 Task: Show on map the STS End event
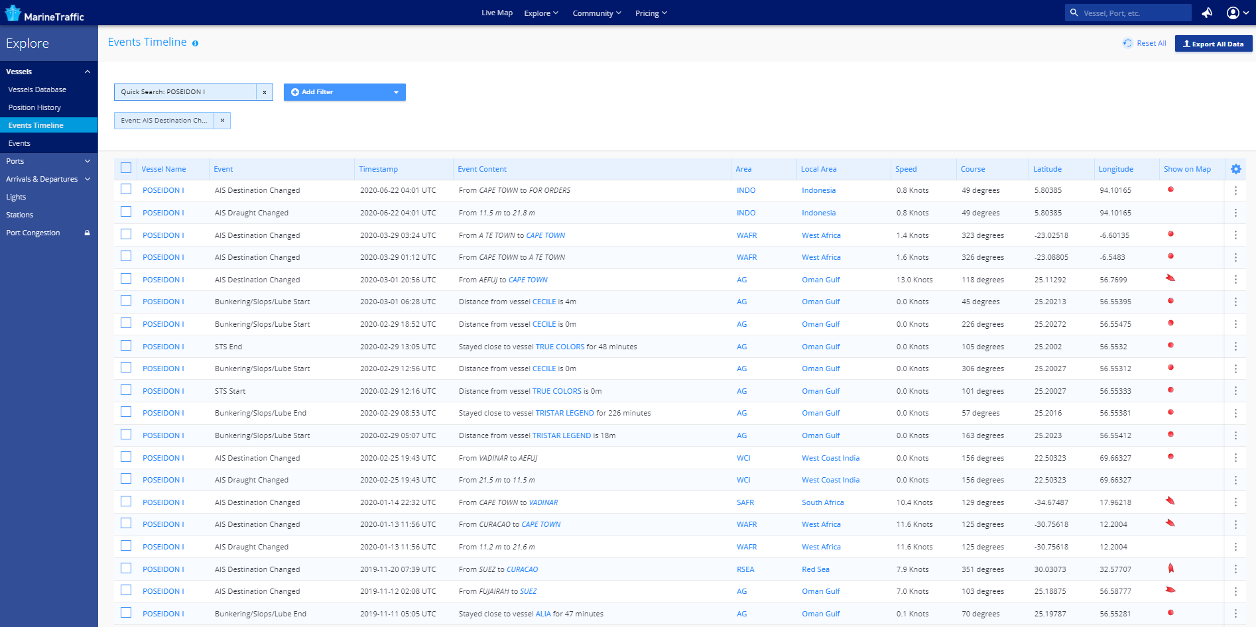[1170, 345]
